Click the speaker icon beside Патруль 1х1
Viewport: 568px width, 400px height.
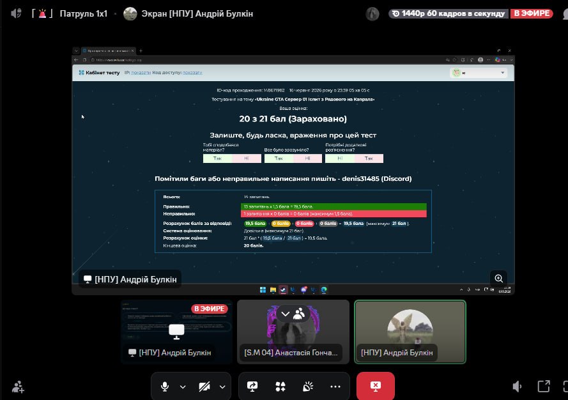[16, 14]
